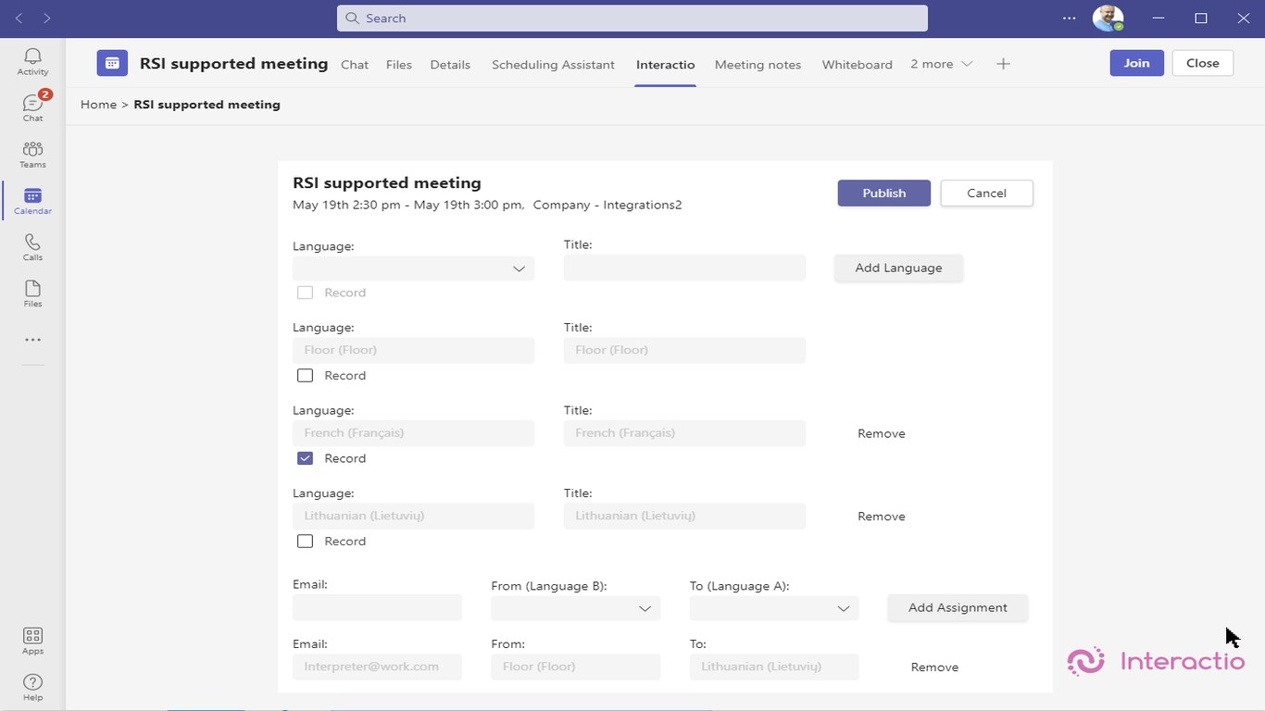
Task: Expand the From (Language B) dropdown
Action: click(575, 608)
